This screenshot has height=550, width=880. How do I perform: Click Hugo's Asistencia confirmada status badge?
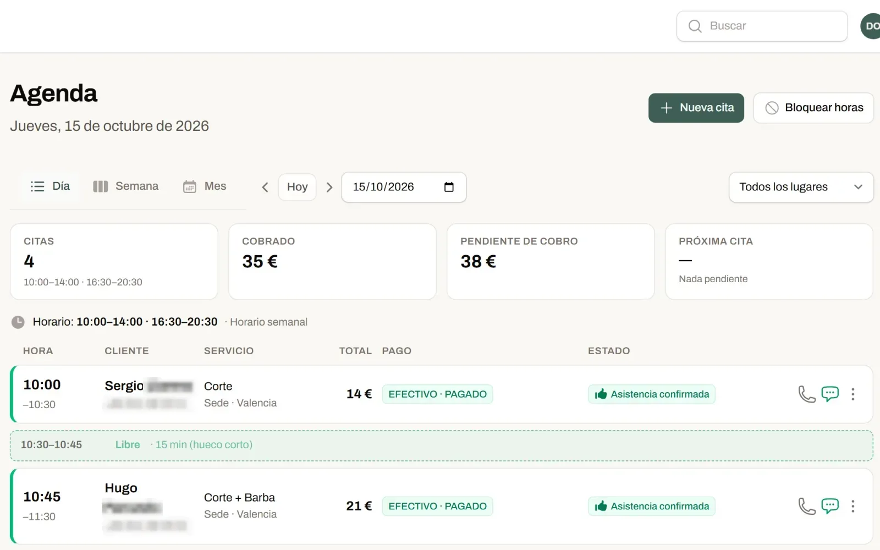point(652,506)
